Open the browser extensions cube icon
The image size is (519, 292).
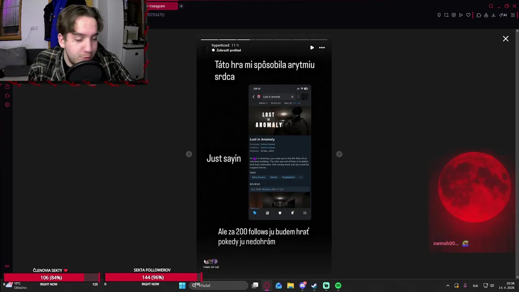478,15
